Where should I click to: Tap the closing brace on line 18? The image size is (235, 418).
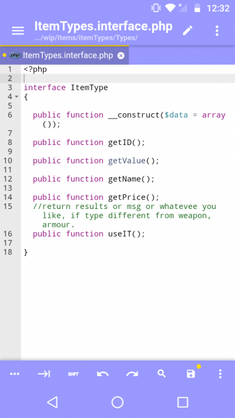(26, 252)
